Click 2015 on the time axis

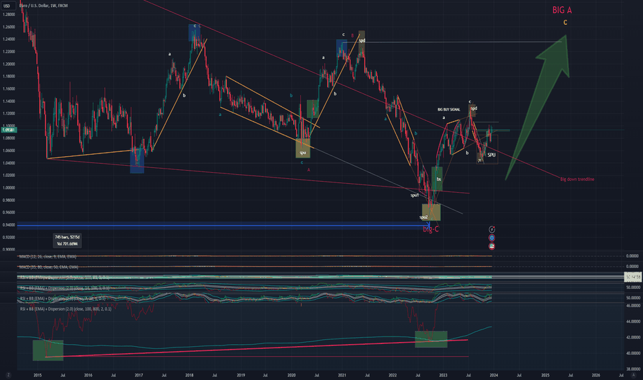(x=38, y=375)
